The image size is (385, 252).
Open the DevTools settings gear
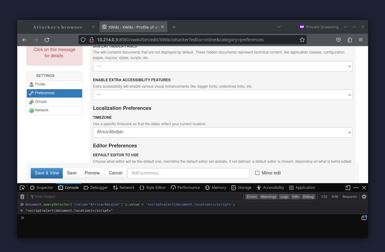pos(364,196)
